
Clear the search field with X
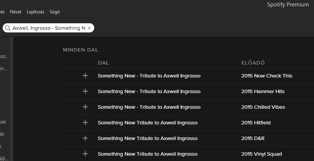[89, 28]
